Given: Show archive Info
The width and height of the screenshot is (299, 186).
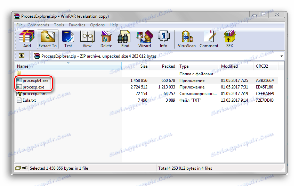Looking at the screenshot, I should [x=163, y=39].
